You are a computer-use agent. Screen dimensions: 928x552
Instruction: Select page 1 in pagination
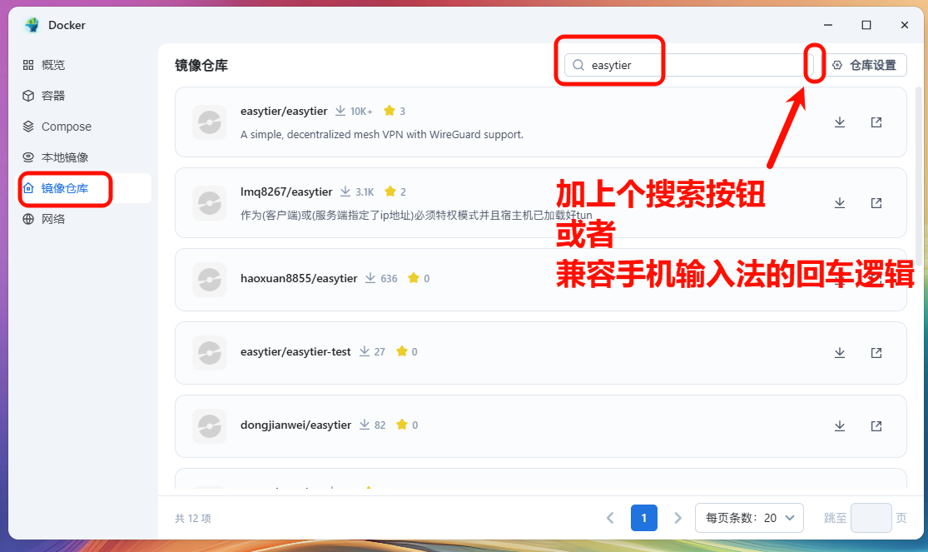644,518
